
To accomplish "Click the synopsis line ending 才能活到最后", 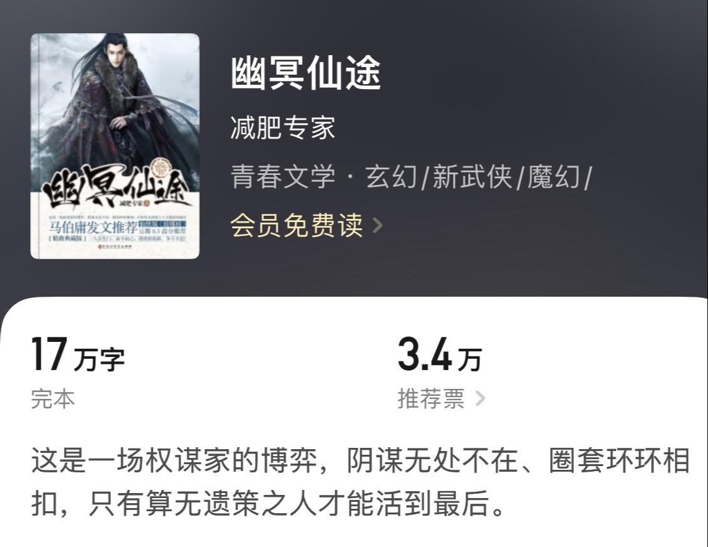I will click(268, 503).
